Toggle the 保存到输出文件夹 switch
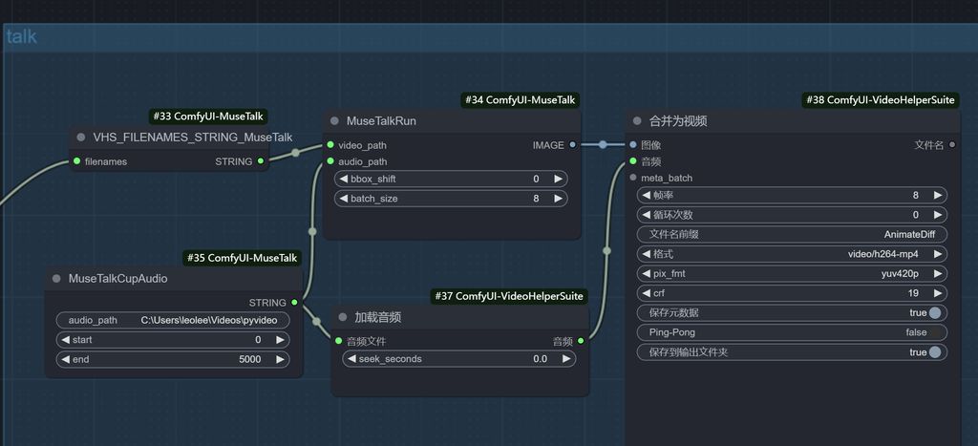The image size is (978, 446). click(x=933, y=352)
